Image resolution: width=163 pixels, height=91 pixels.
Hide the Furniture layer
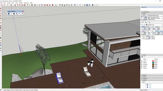[x=142, y=64]
